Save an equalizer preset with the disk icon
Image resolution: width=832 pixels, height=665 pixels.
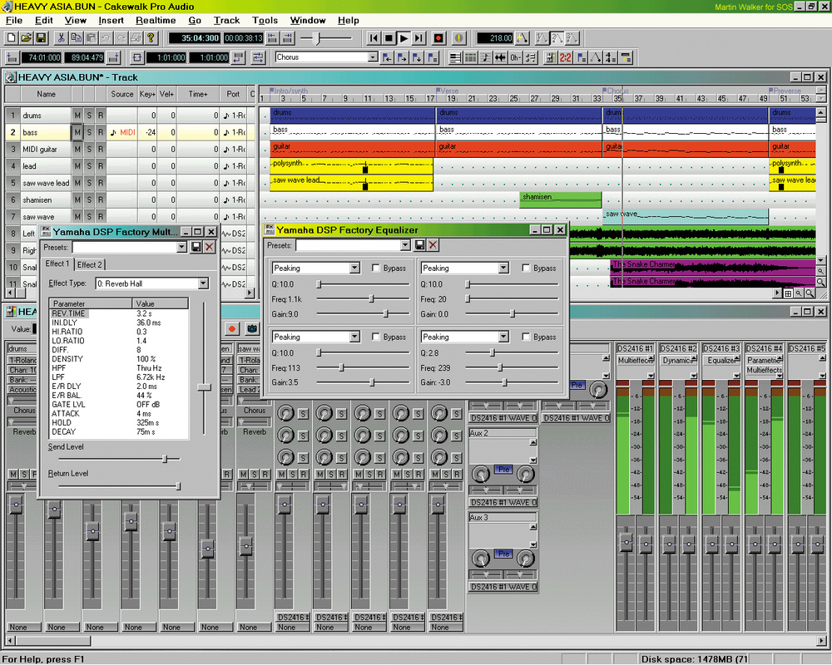tap(418, 244)
